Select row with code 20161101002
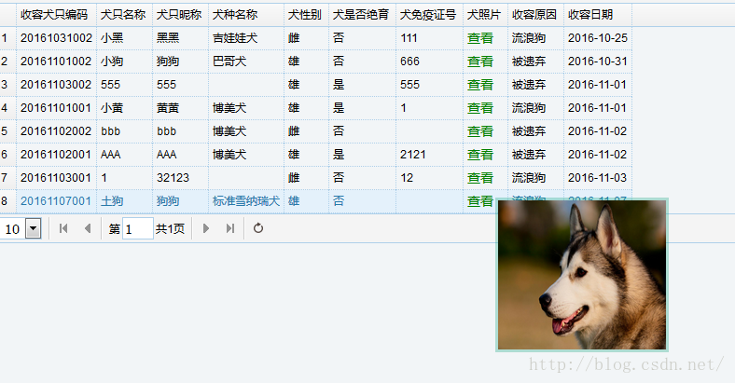This screenshot has width=735, height=383. (56, 62)
